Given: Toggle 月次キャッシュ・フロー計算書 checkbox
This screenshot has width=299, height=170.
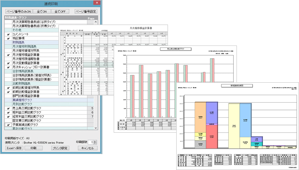Looking at the screenshot, I should [x=8, y=67].
